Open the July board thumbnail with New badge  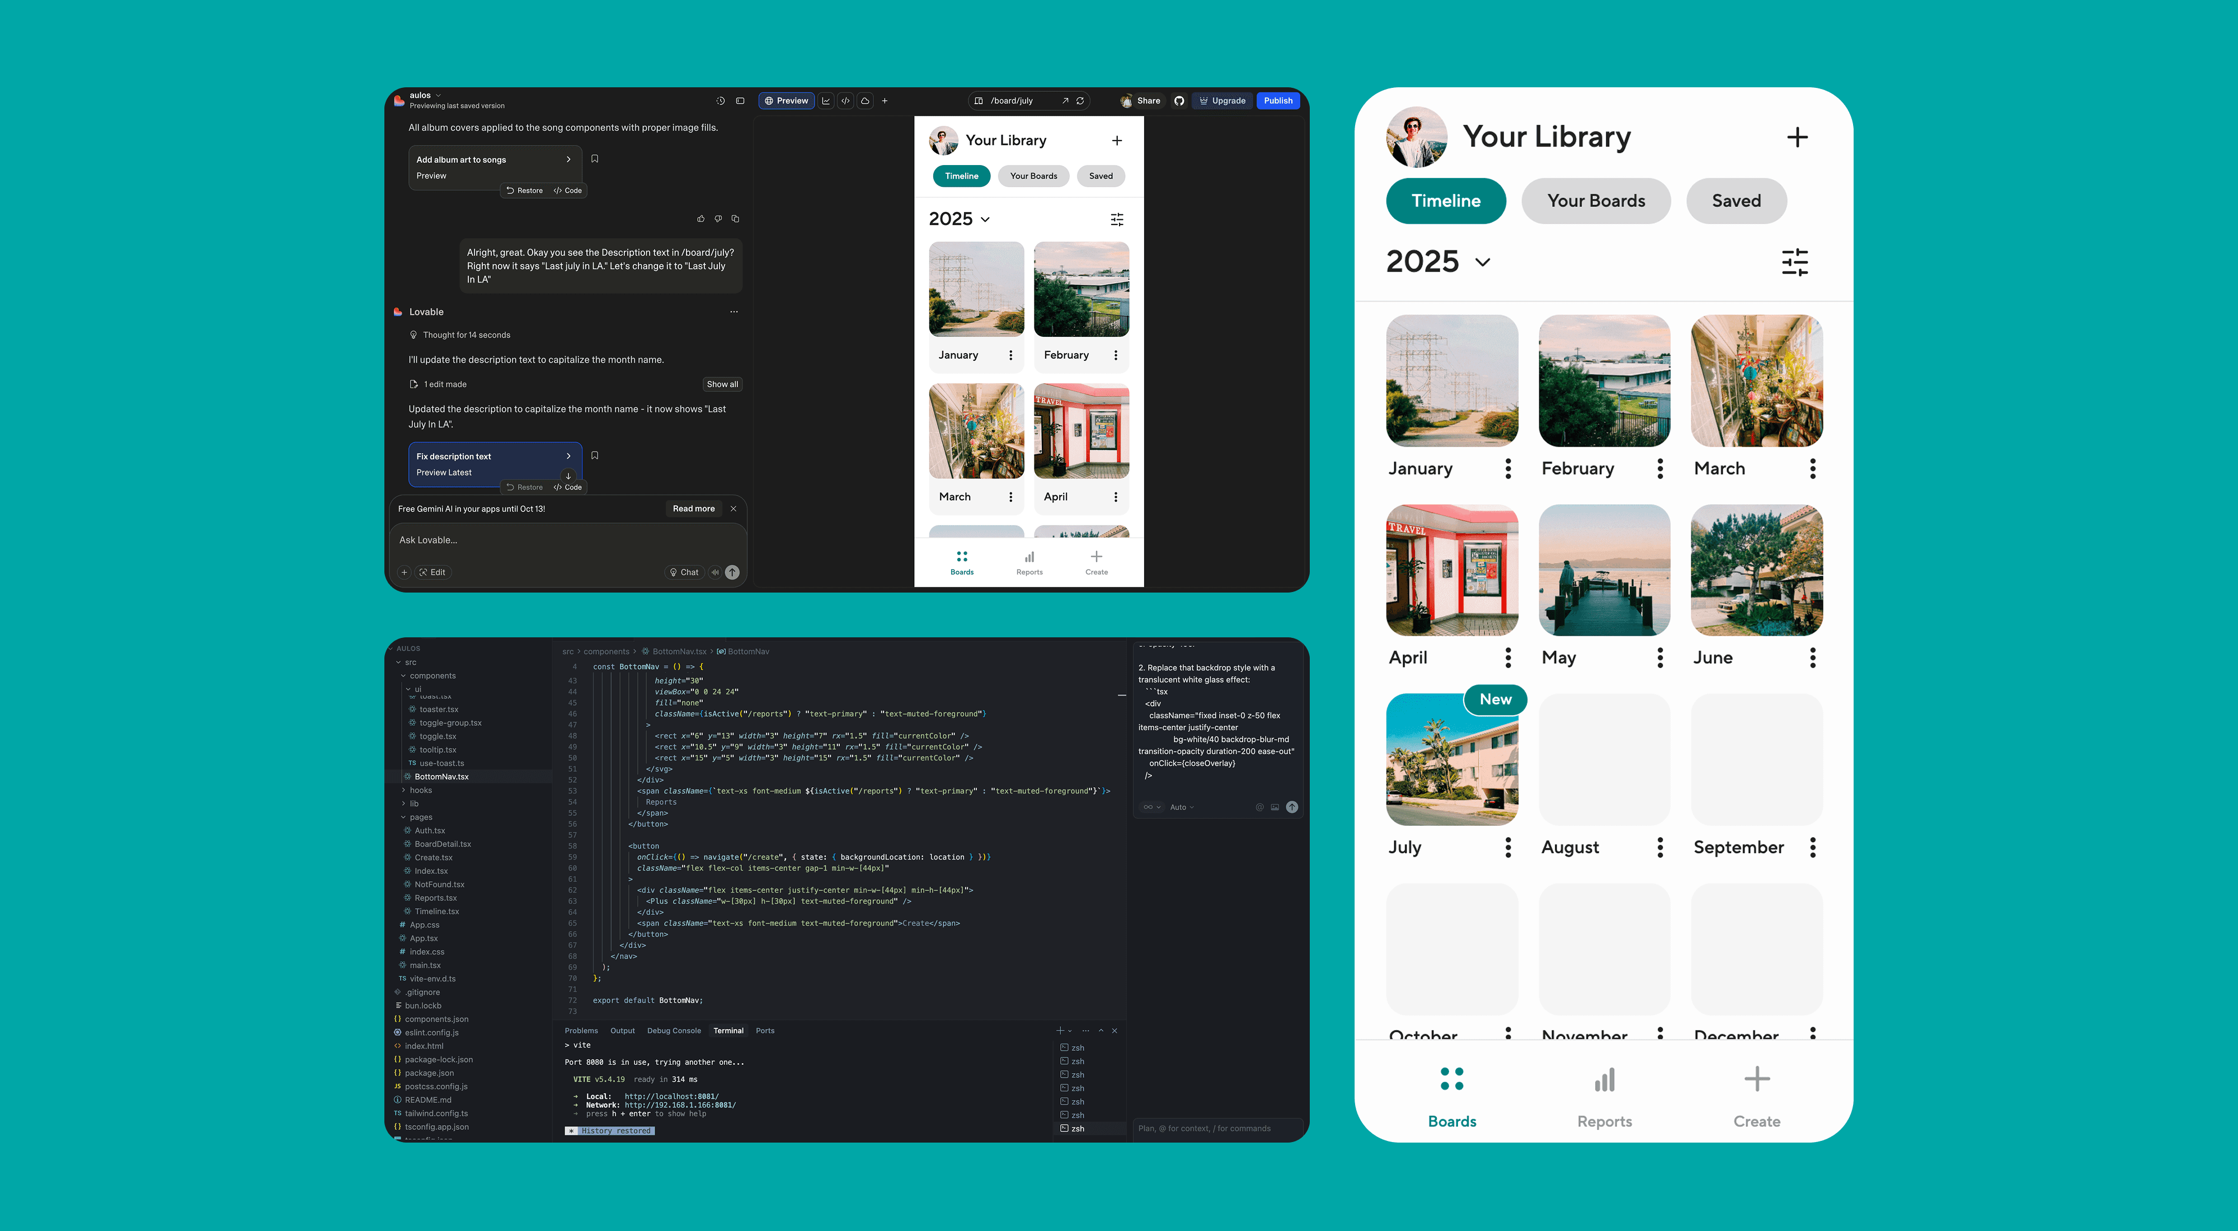(x=1451, y=759)
